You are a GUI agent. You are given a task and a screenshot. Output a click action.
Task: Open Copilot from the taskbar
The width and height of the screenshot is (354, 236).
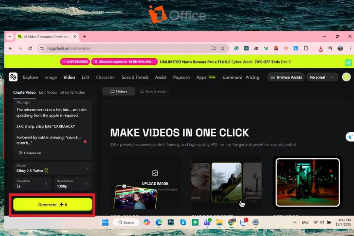click(x=147, y=223)
